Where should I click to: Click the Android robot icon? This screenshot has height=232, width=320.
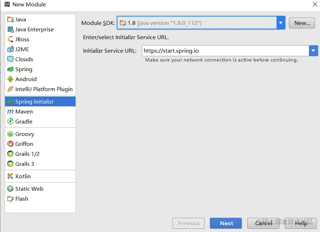10,79
